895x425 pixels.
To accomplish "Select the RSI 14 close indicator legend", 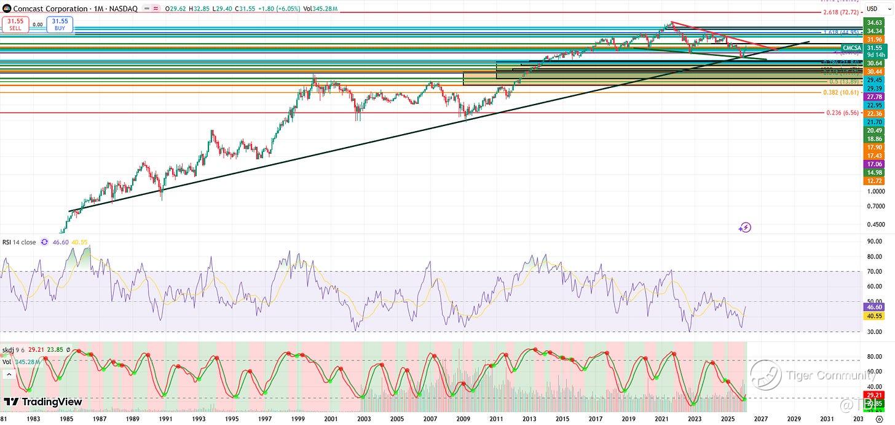I will pos(18,242).
